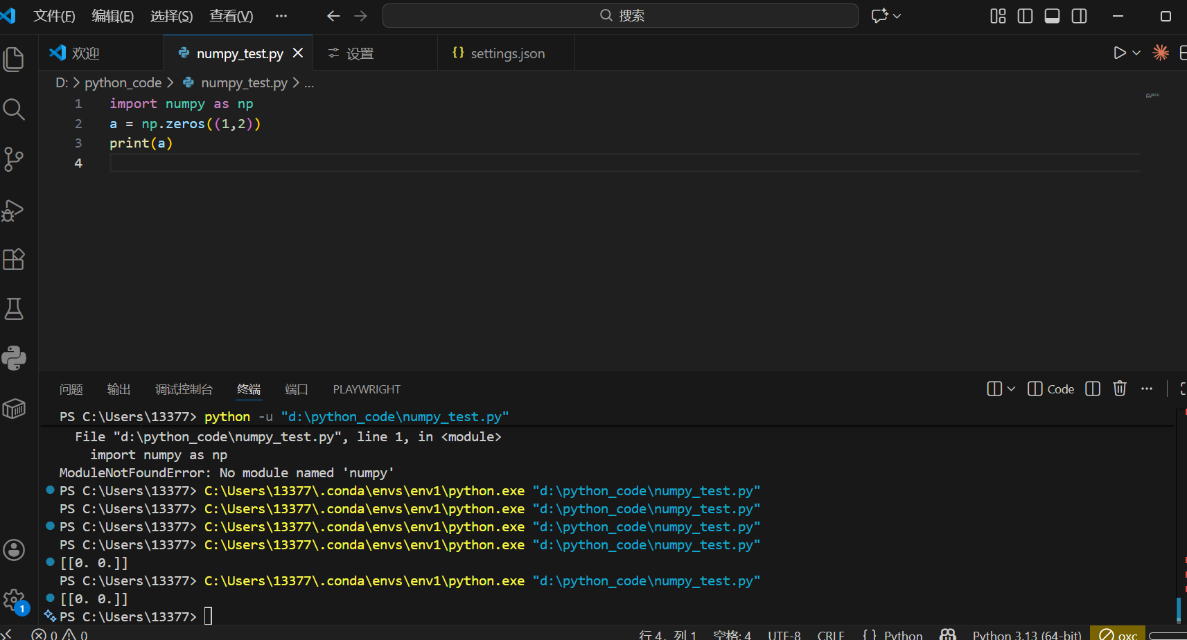Open the 选择(S) menu

point(172,16)
